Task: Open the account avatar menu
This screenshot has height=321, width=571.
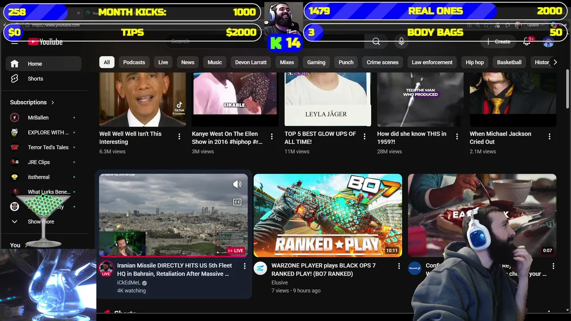Action: pyautogui.click(x=549, y=41)
